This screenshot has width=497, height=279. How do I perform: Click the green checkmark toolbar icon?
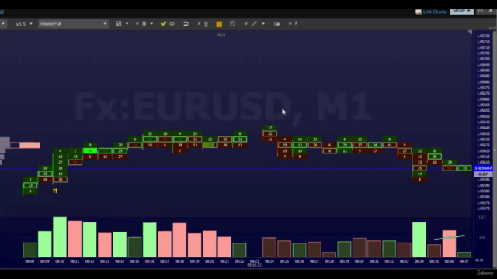coord(164,24)
